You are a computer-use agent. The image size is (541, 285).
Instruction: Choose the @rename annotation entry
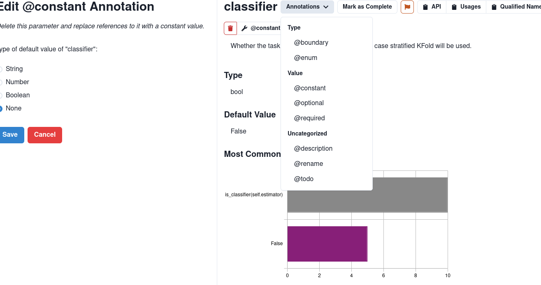click(309, 164)
